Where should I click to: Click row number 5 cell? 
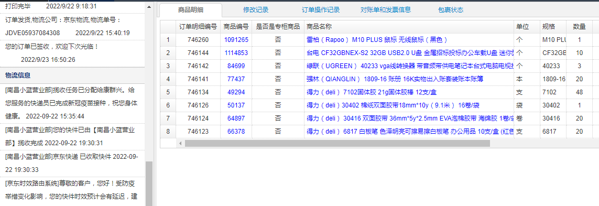[x=168, y=92]
